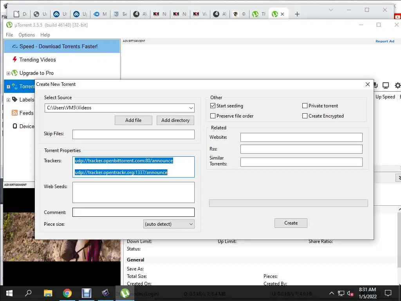Enable Preserve file order
401x301 pixels.
(x=213, y=116)
